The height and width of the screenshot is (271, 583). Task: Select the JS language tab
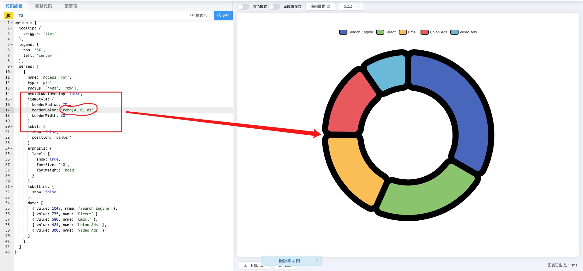coord(8,15)
